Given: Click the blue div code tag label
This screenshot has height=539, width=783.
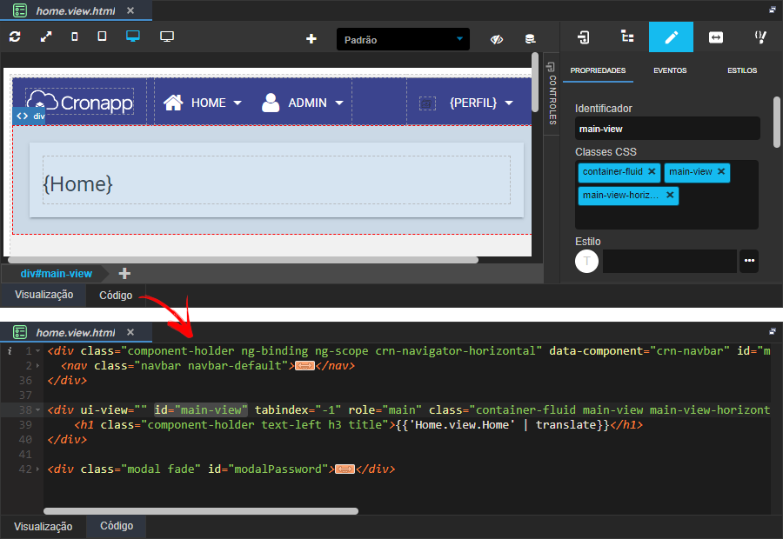Looking at the screenshot, I should (x=30, y=116).
